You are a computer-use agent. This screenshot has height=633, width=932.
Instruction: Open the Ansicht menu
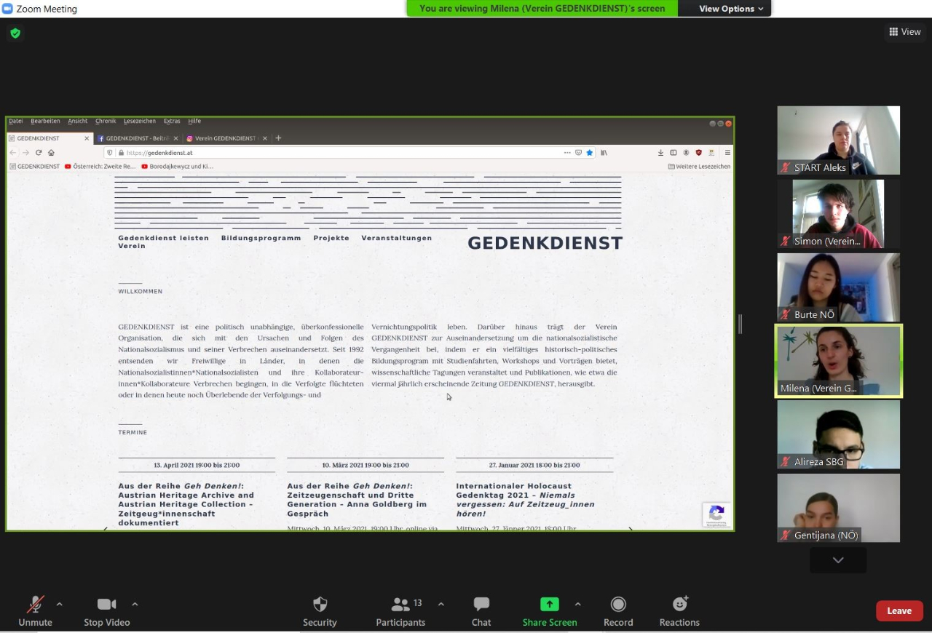77,122
